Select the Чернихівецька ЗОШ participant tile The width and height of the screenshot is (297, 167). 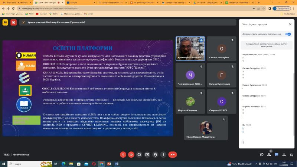(x=190, y=75)
